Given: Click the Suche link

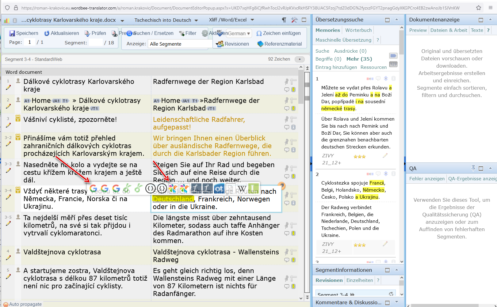Looking at the screenshot, I should click(x=322, y=51).
